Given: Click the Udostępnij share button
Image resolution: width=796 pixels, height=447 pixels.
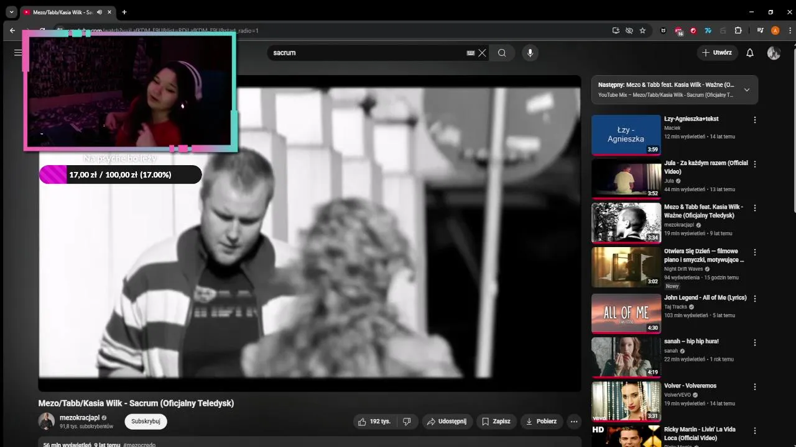Looking at the screenshot, I should pyautogui.click(x=448, y=422).
